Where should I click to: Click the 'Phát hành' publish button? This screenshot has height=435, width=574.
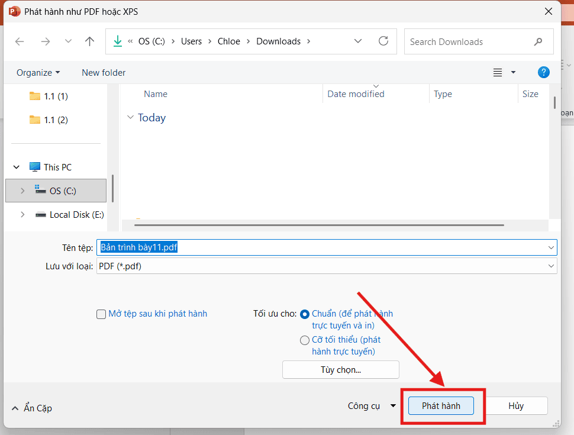(441, 406)
